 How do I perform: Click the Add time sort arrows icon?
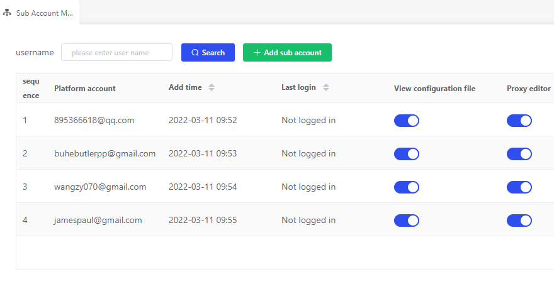click(212, 88)
